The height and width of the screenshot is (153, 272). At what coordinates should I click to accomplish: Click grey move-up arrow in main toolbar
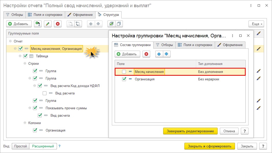[x=91, y=24]
